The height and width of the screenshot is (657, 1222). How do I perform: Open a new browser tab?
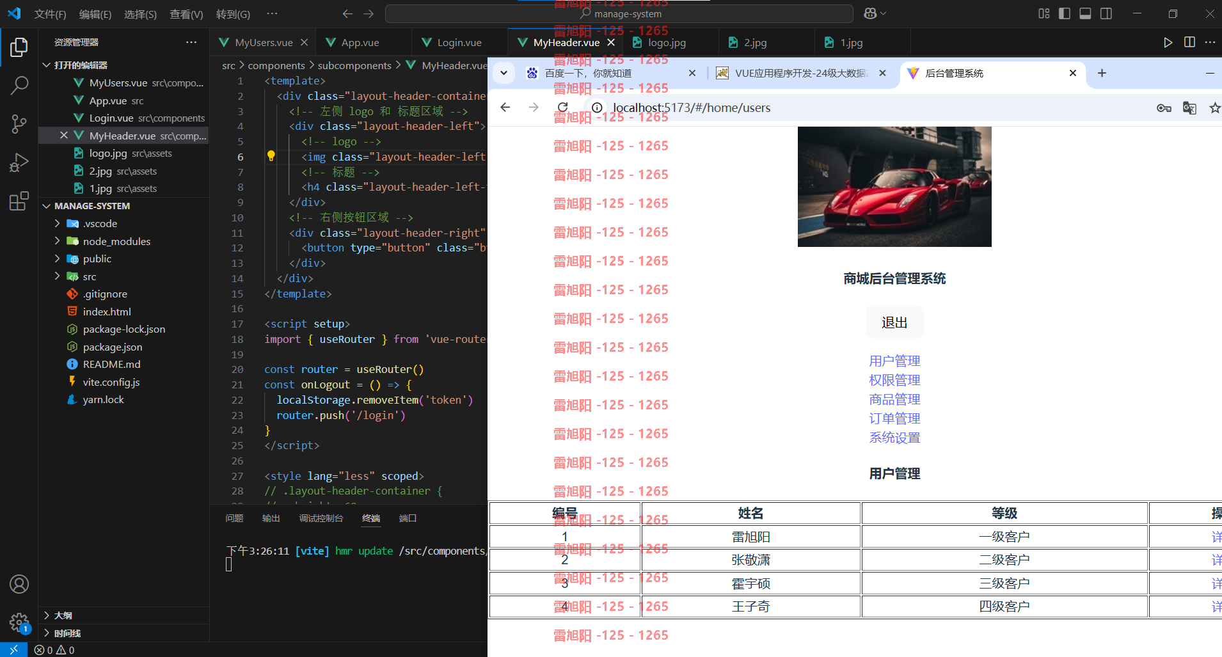tap(1102, 73)
